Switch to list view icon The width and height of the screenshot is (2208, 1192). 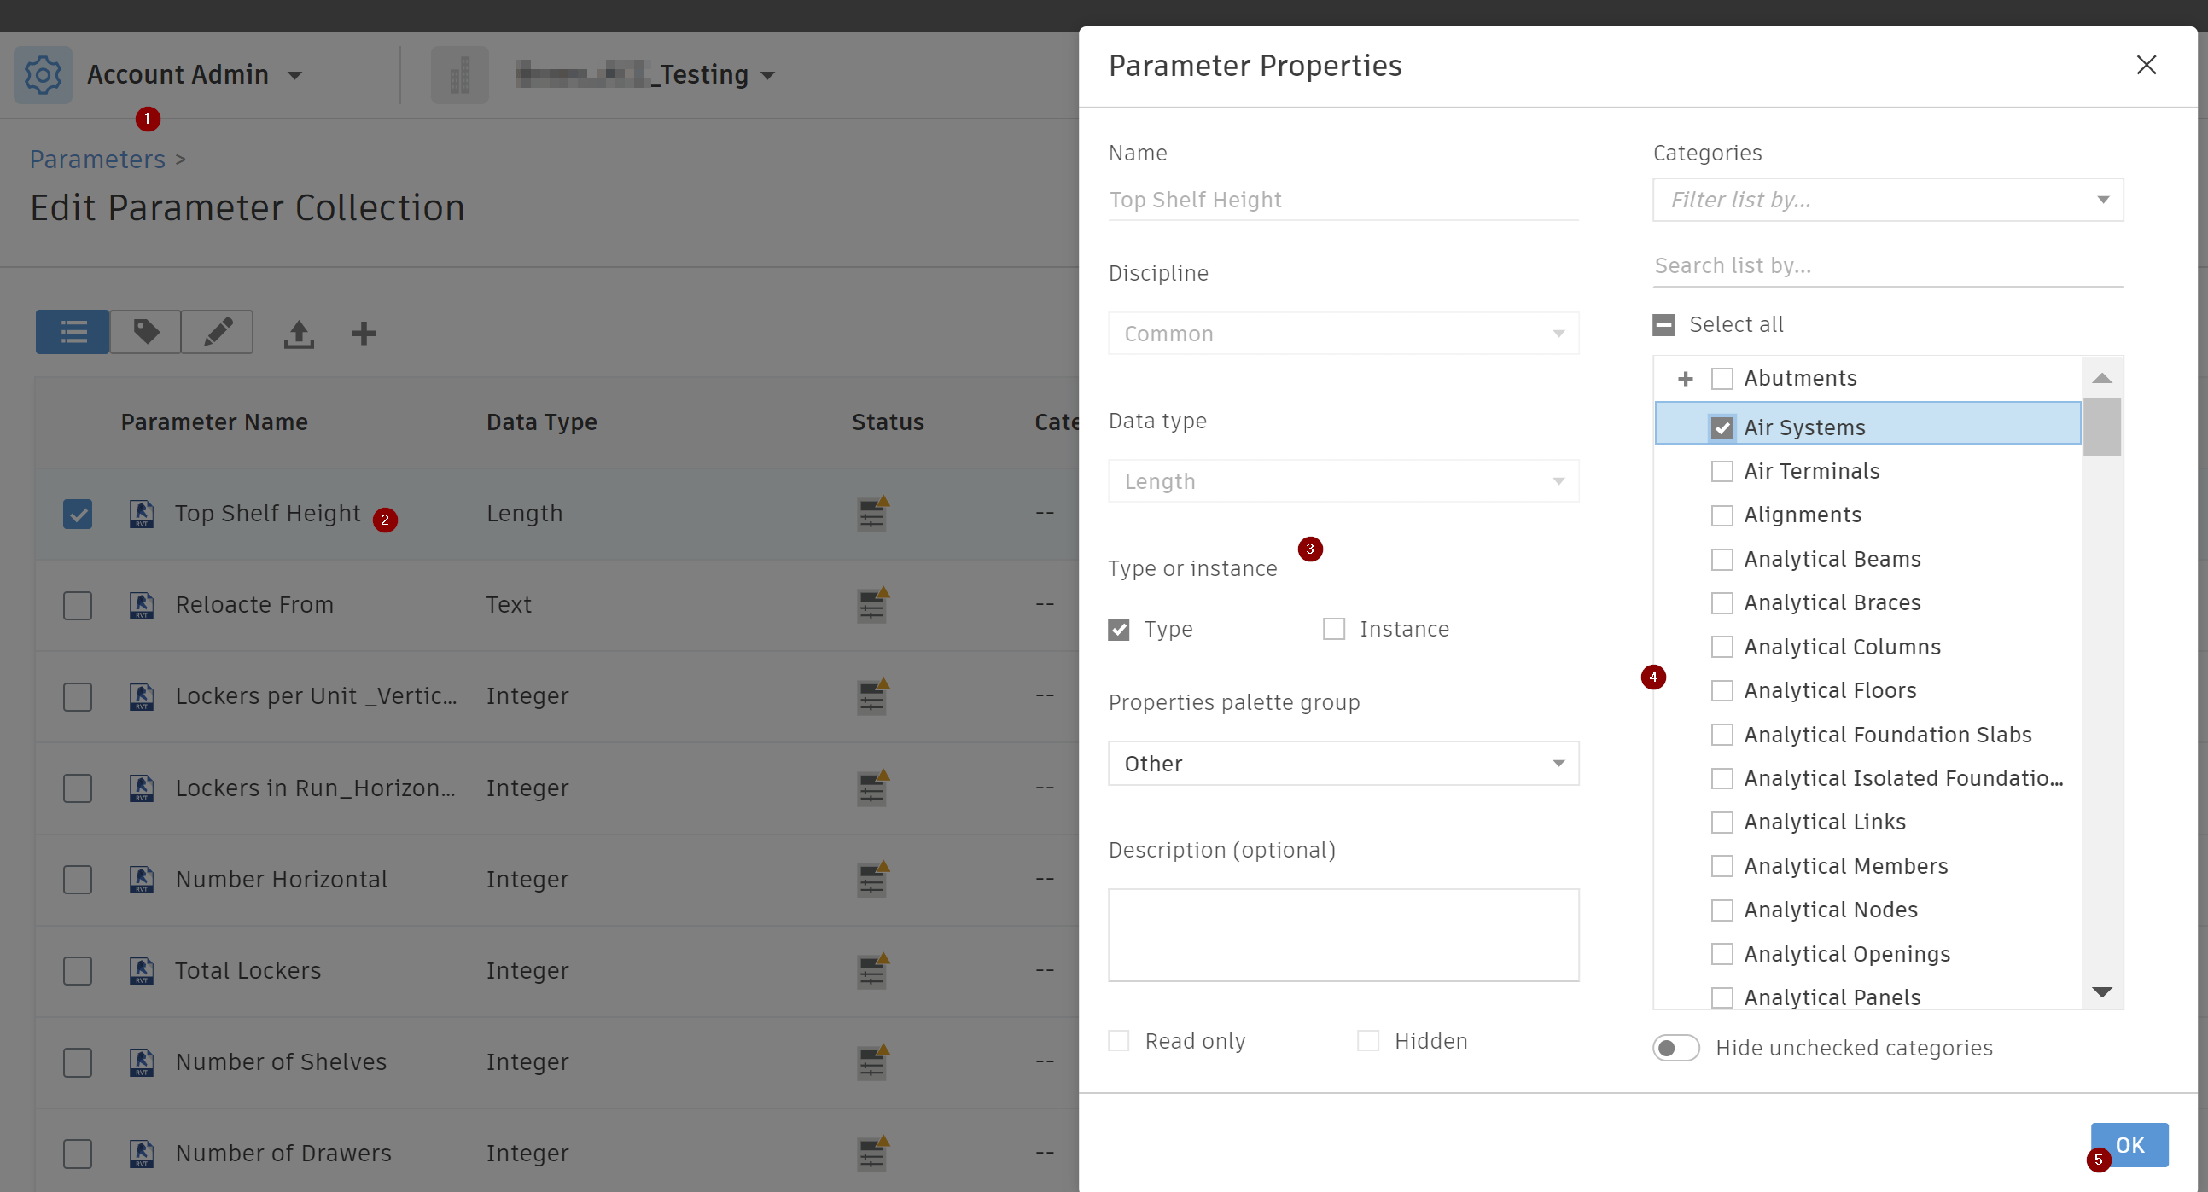(x=73, y=332)
